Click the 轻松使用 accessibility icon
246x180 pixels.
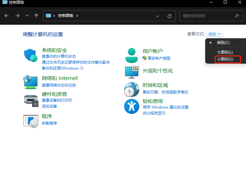132,106
